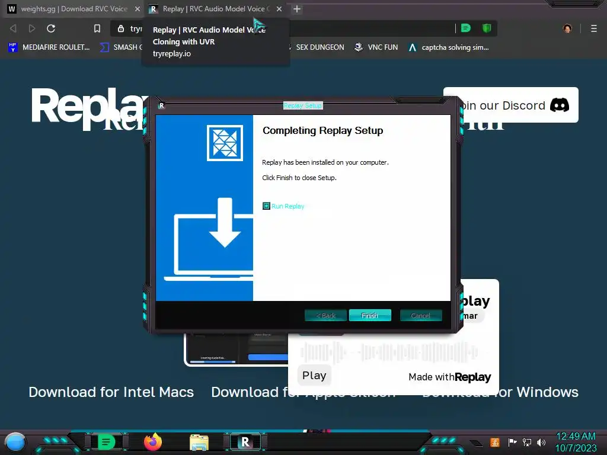Open the network tray icon

click(527, 442)
